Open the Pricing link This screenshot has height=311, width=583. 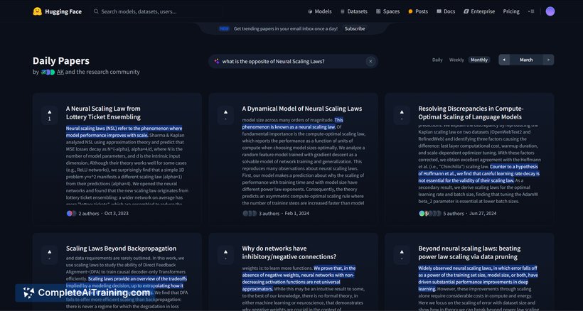(511, 11)
